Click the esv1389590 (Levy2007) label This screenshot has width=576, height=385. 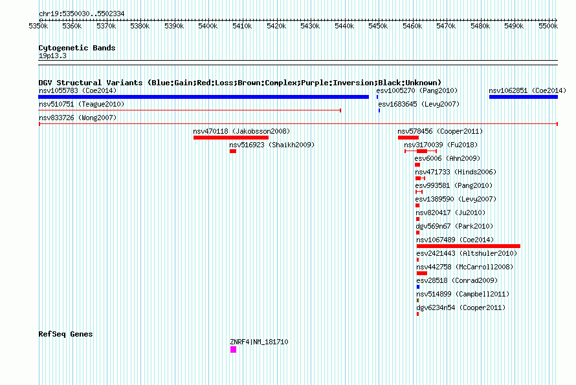coord(456,199)
